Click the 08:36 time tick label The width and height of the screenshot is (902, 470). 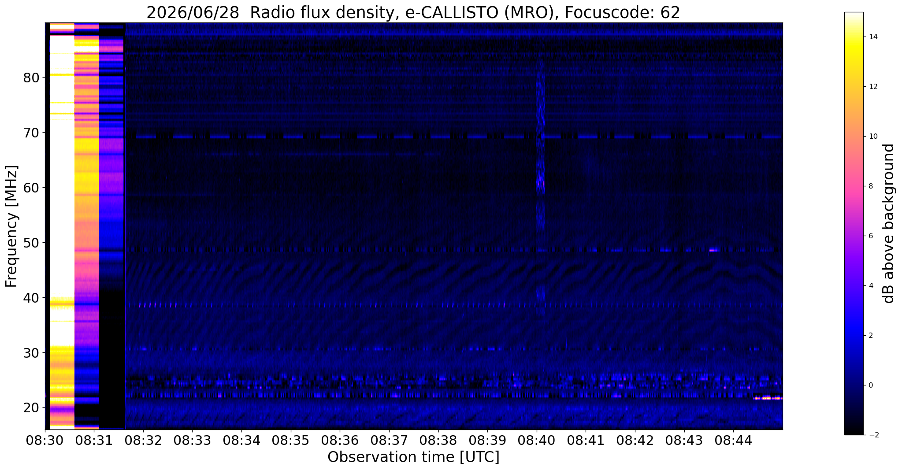point(340,440)
